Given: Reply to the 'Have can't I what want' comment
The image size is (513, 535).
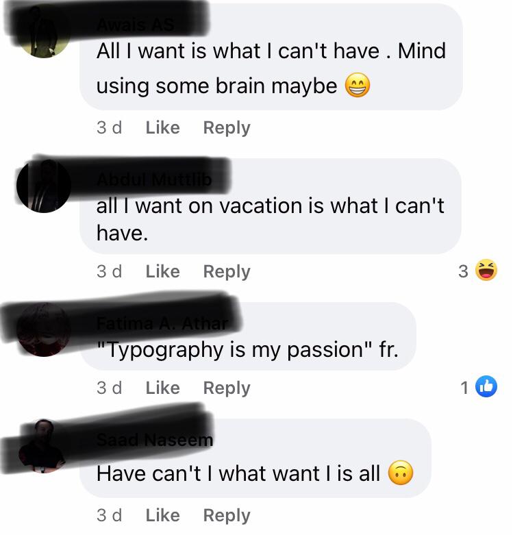Looking at the screenshot, I should 227,516.
